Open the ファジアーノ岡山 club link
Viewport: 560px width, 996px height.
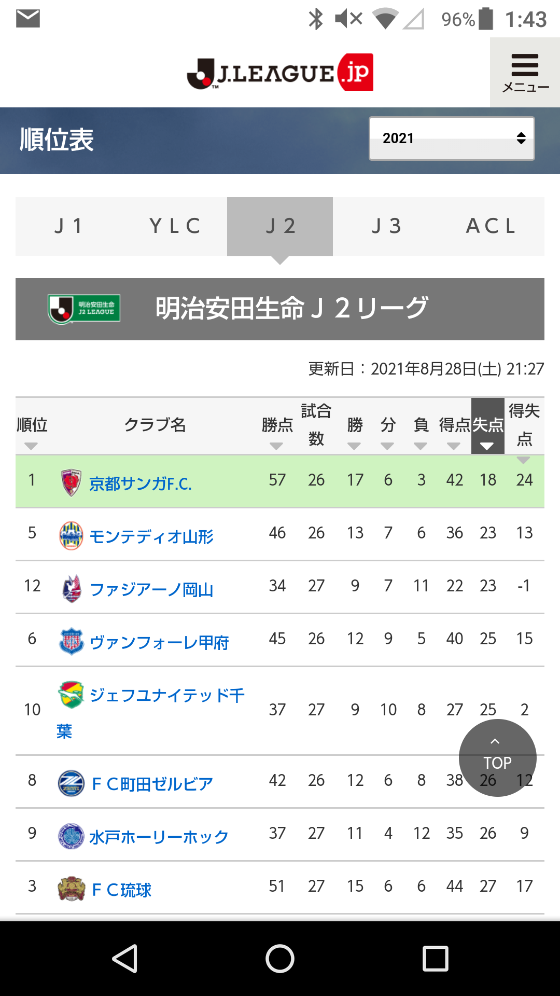click(x=151, y=590)
